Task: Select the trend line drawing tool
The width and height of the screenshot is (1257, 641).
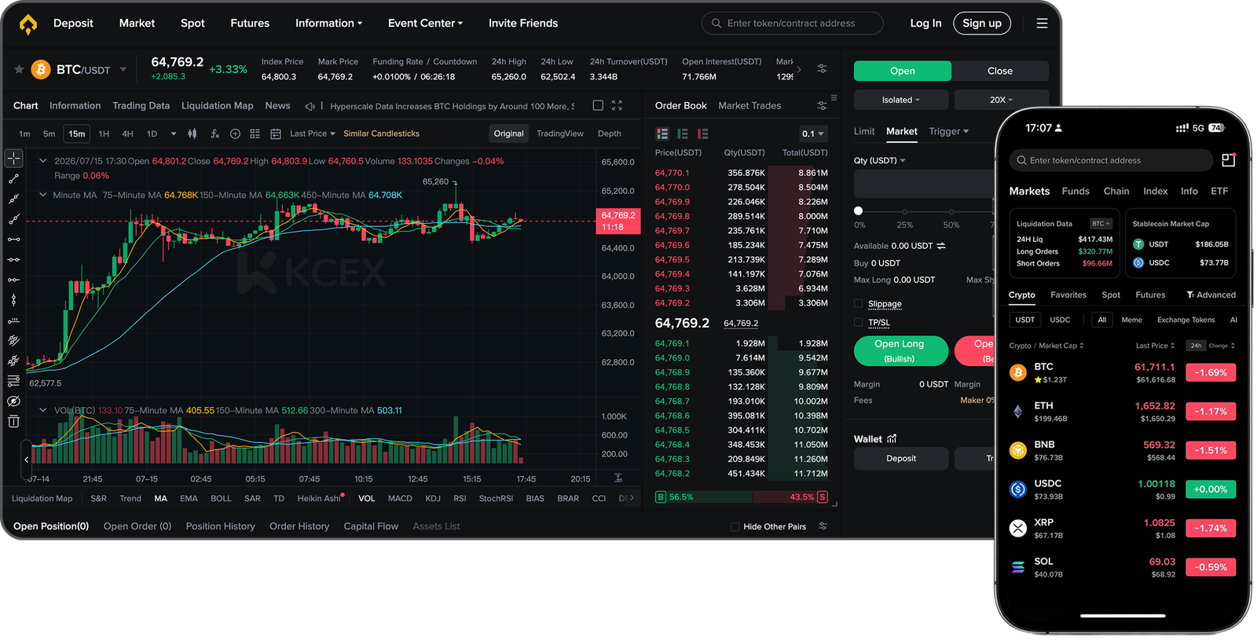Action: (14, 179)
